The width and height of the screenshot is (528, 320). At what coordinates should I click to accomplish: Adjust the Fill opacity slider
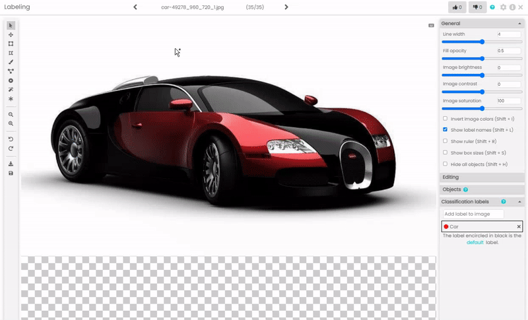click(482, 59)
